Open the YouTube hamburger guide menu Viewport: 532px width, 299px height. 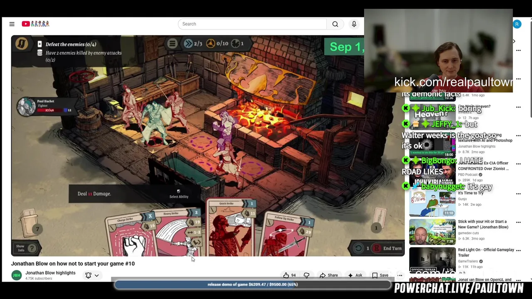coord(12,24)
